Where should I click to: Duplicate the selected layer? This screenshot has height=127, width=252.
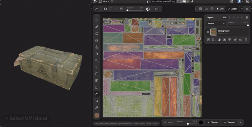click(230, 40)
